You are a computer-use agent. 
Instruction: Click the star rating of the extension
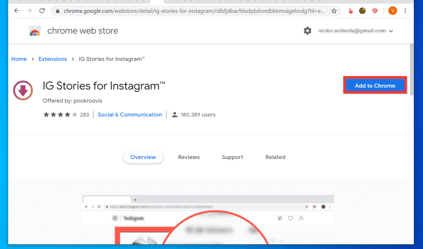[60, 115]
